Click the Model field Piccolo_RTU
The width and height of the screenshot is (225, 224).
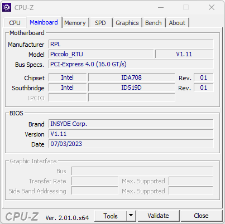[101, 54]
